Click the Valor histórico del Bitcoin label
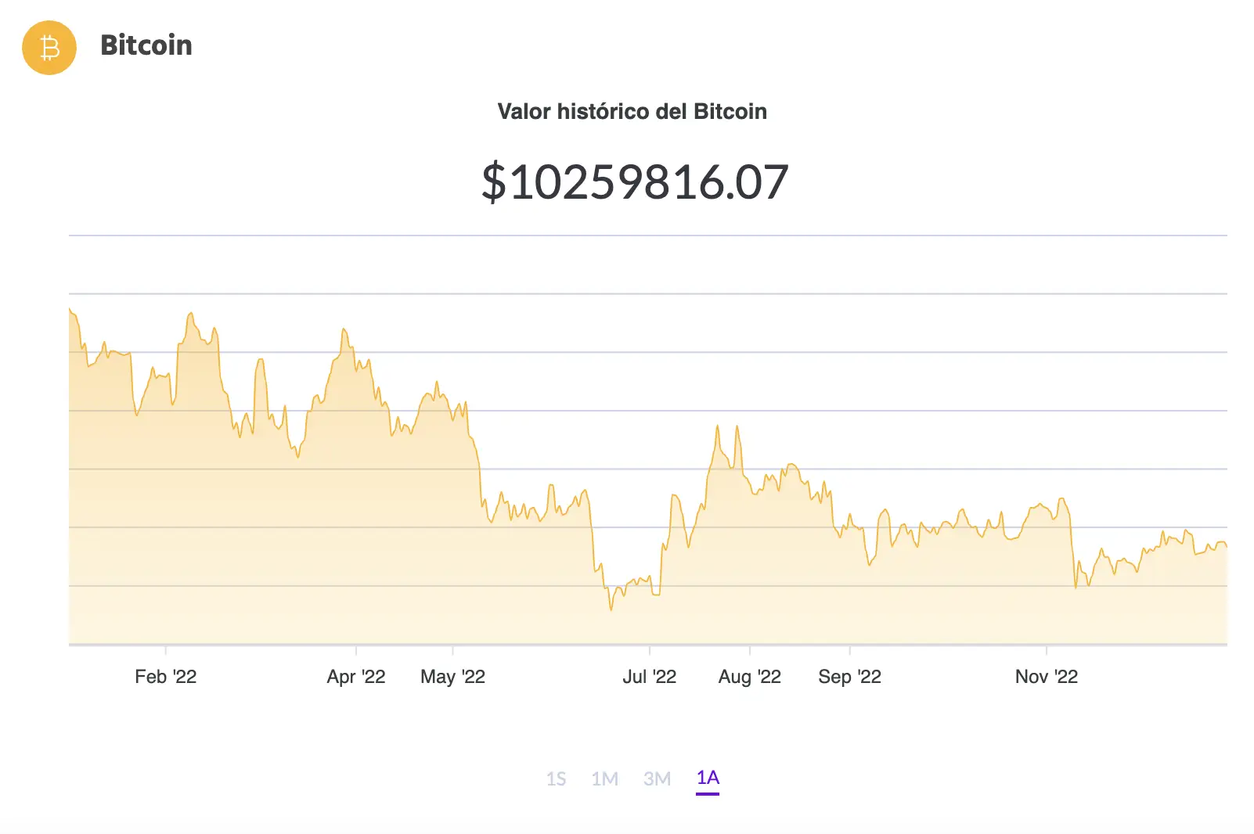This screenshot has width=1254, height=834. 632,111
